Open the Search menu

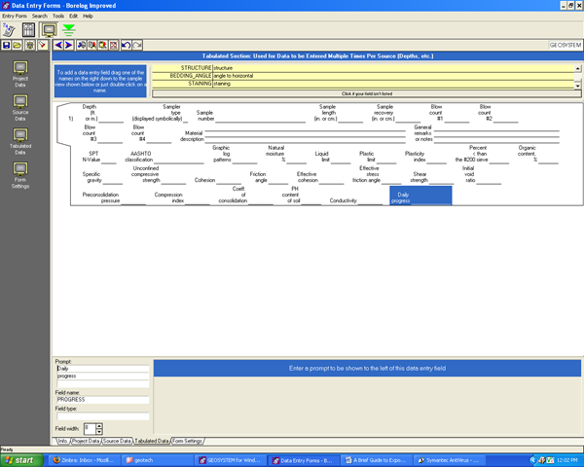[40, 16]
